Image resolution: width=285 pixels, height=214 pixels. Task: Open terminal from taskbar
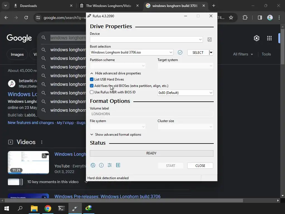[62, 208]
